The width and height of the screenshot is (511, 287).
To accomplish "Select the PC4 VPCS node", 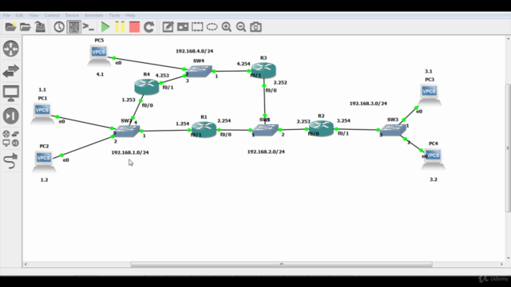I will click(433, 159).
